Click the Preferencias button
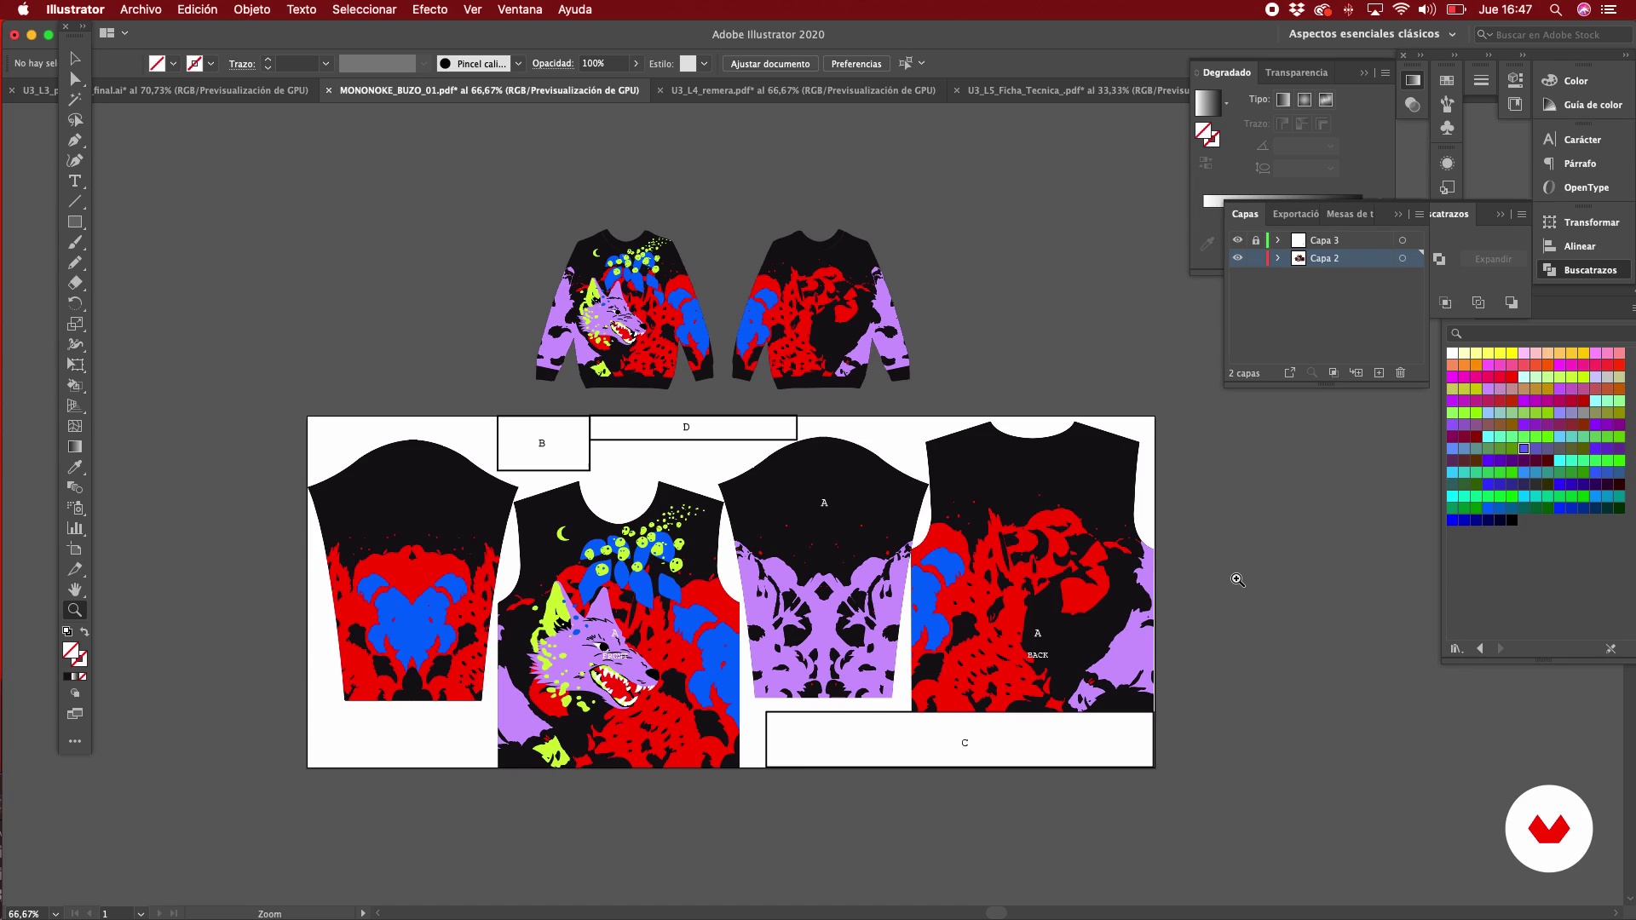The height and width of the screenshot is (920, 1636). point(856,64)
